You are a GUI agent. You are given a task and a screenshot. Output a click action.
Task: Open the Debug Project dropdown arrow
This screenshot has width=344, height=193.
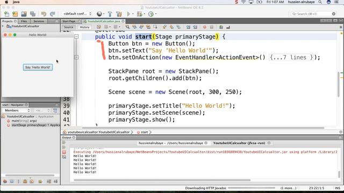tap(144, 14)
